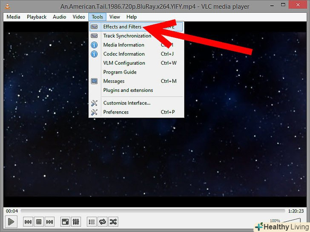The height and width of the screenshot is (232, 310).
Task: Click the Ctrl+P shortcut text
Action: pos(168,112)
